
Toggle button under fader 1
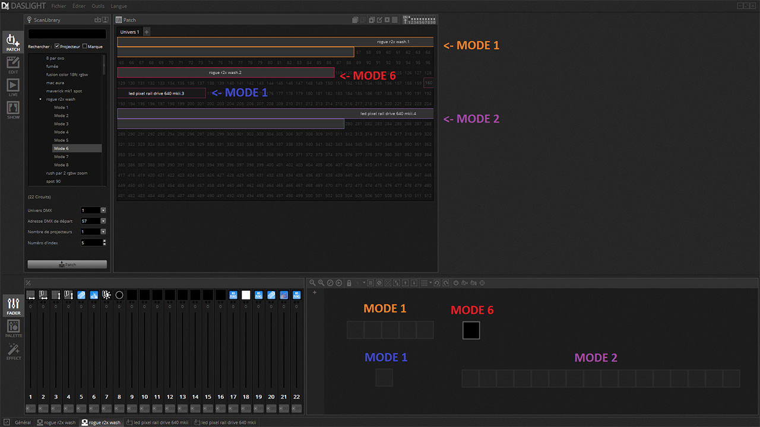(31, 409)
